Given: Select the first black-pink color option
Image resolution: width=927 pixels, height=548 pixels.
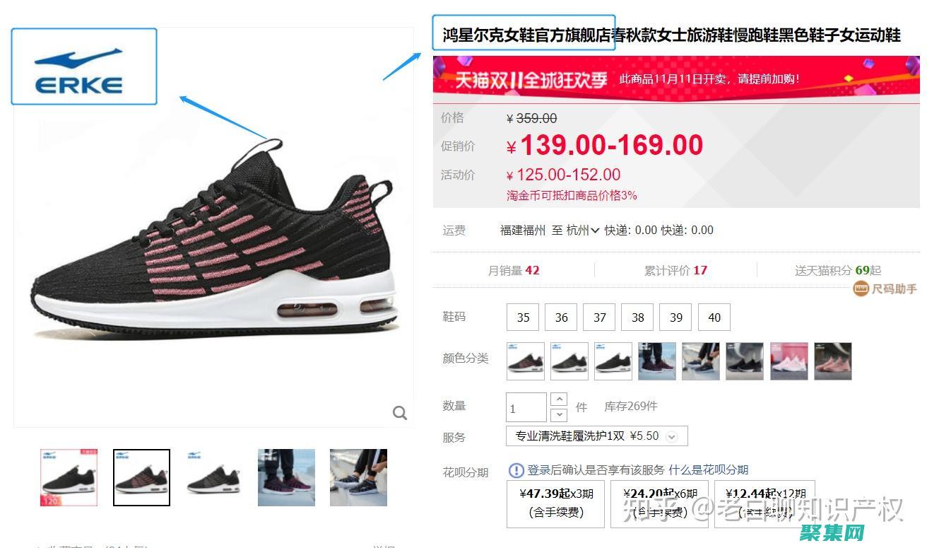Looking at the screenshot, I should (526, 361).
